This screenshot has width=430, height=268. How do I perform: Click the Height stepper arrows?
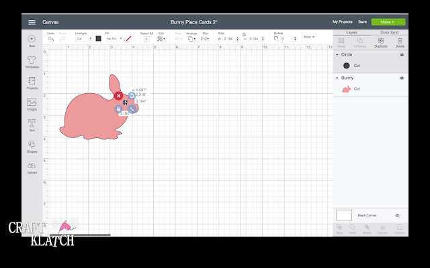pyautogui.click(x=263, y=39)
